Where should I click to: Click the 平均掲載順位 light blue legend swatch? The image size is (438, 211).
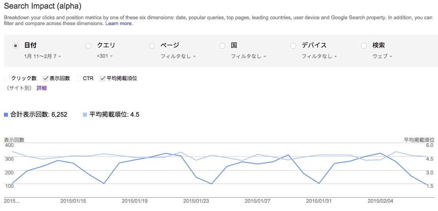[x=85, y=114]
